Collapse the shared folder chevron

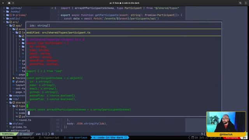click(x=7, y=103)
